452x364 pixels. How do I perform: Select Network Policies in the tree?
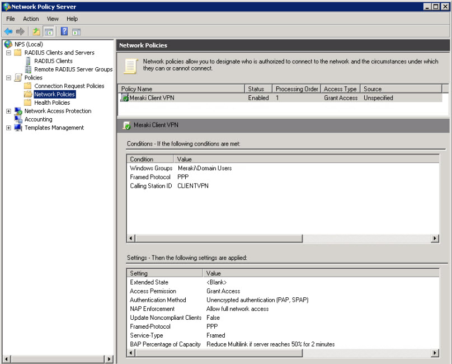click(x=54, y=94)
